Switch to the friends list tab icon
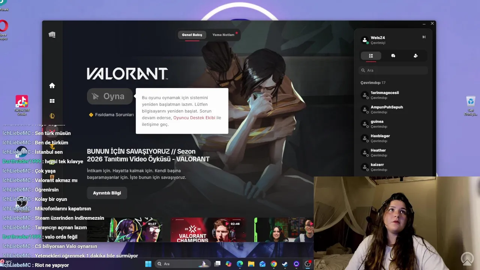Image resolution: width=480 pixels, height=270 pixels. click(371, 56)
